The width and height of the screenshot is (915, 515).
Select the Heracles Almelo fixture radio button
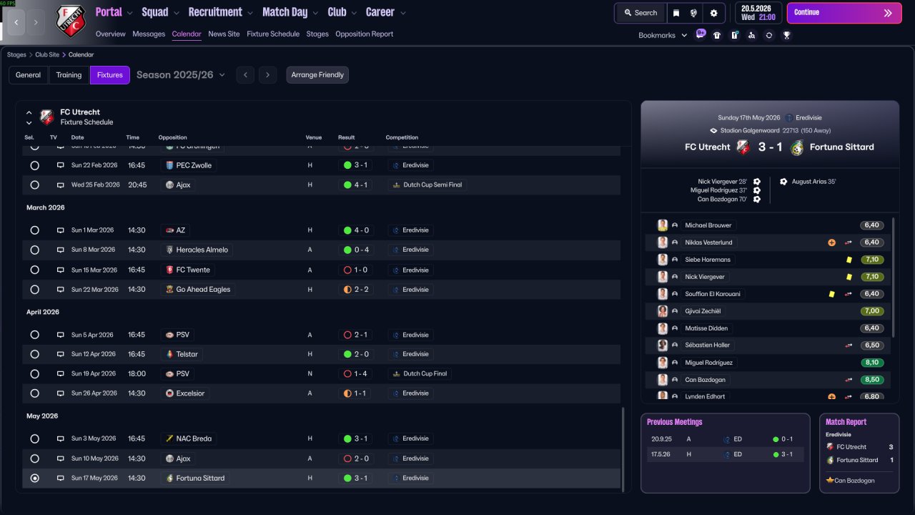pos(34,250)
